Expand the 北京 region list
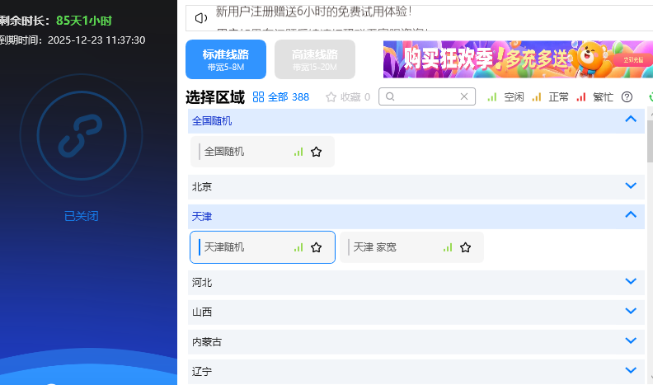The image size is (653, 385). point(631,186)
